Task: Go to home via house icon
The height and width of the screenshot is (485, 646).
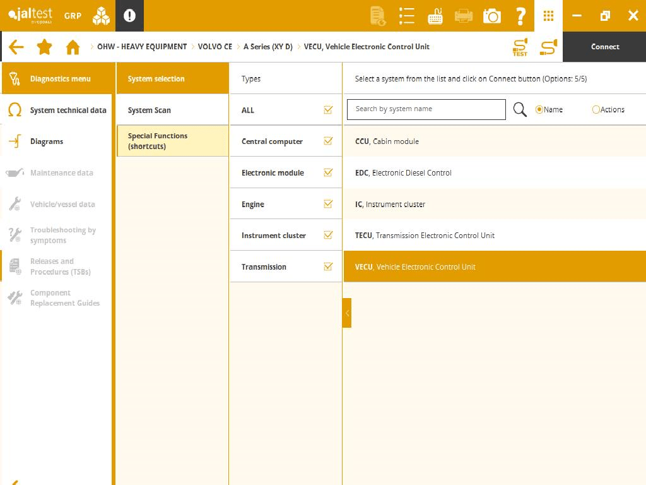Action: [73, 47]
